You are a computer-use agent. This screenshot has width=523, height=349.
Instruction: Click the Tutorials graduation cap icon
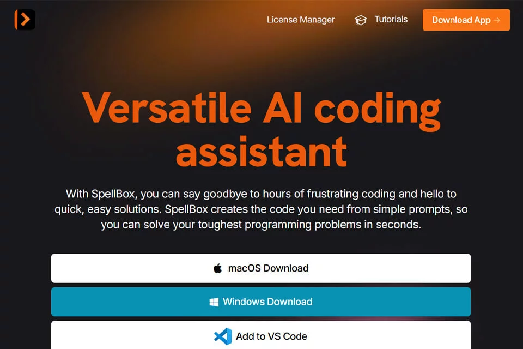point(361,20)
